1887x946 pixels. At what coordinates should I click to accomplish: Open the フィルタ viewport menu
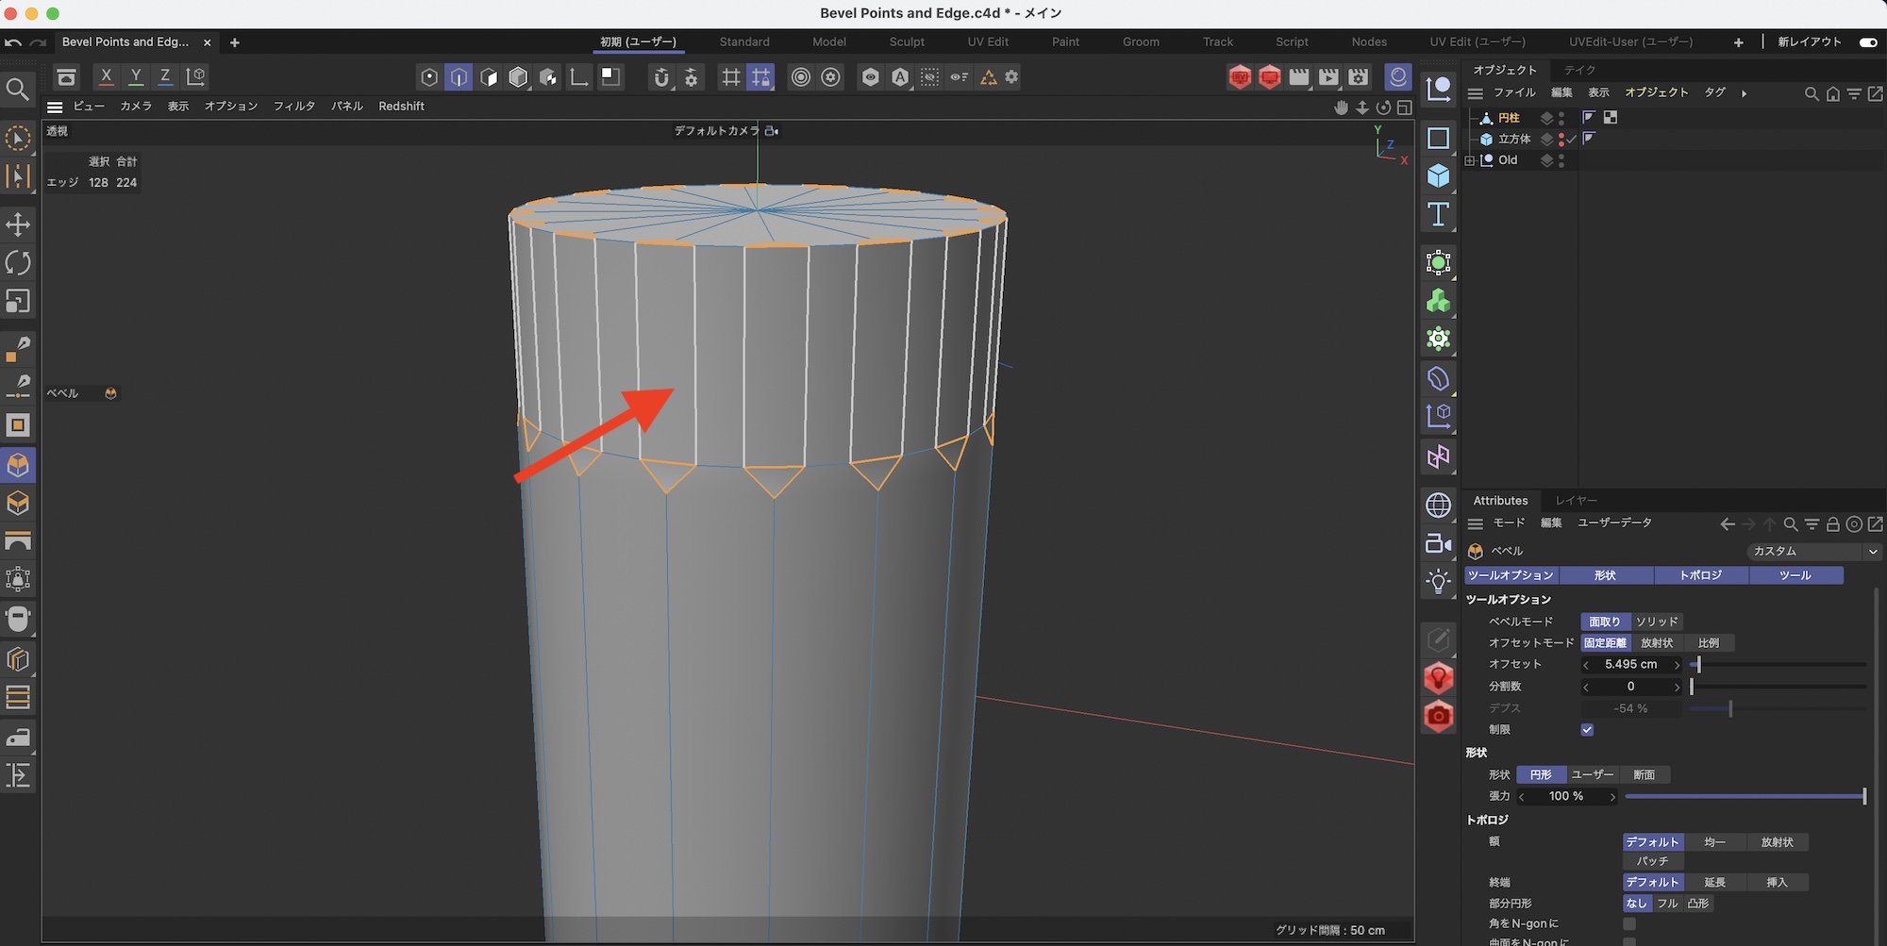coord(293,107)
